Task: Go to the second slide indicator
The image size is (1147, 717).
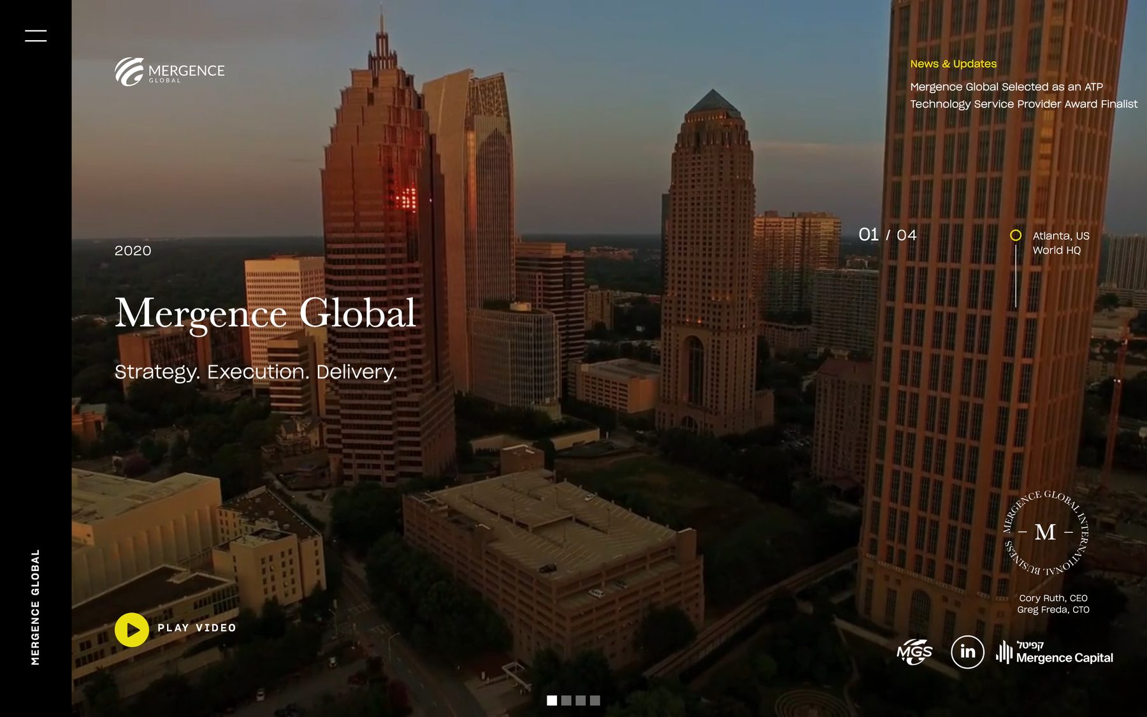Action: (566, 700)
